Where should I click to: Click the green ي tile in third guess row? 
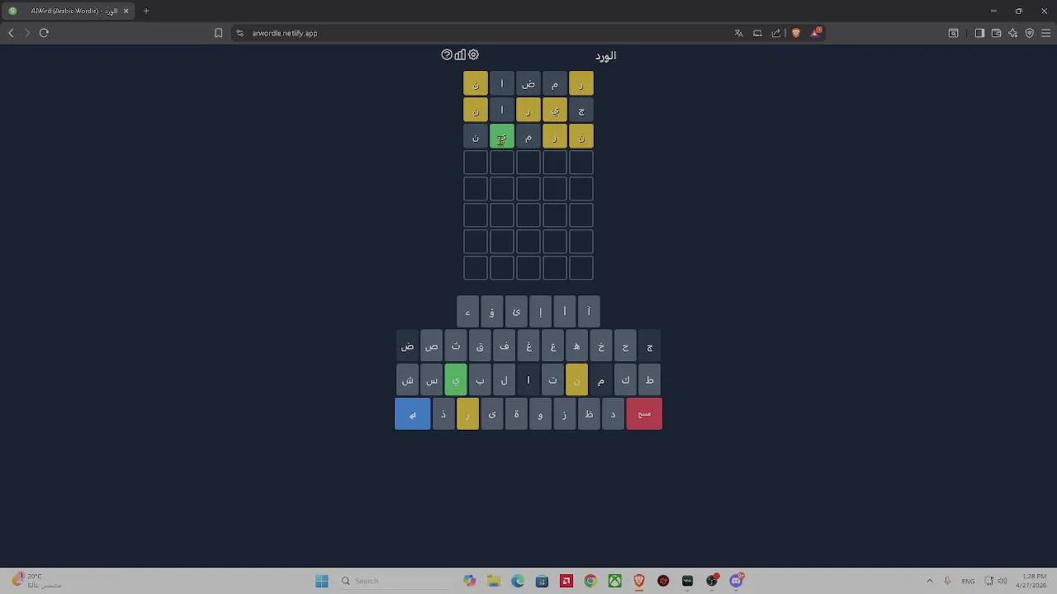click(x=502, y=137)
